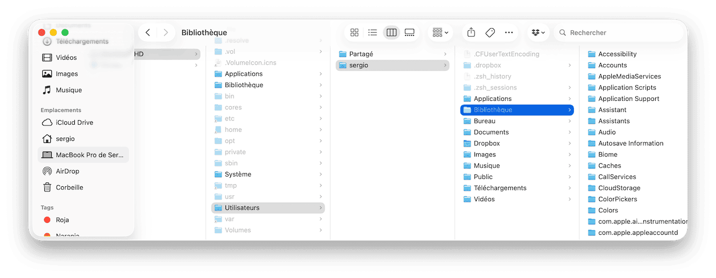Switch to gallery view
The height and width of the screenshot is (278, 716).
coord(409,33)
